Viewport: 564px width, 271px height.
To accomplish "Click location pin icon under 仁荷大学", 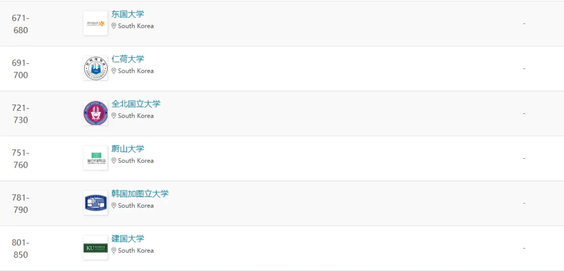I will (114, 71).
